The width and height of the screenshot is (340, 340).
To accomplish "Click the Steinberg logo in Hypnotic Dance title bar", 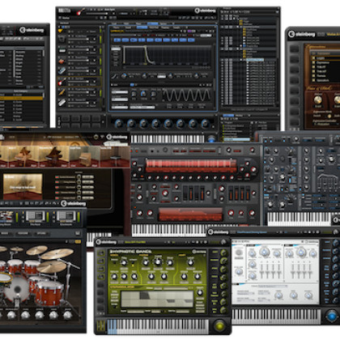I will click(106, 242).
